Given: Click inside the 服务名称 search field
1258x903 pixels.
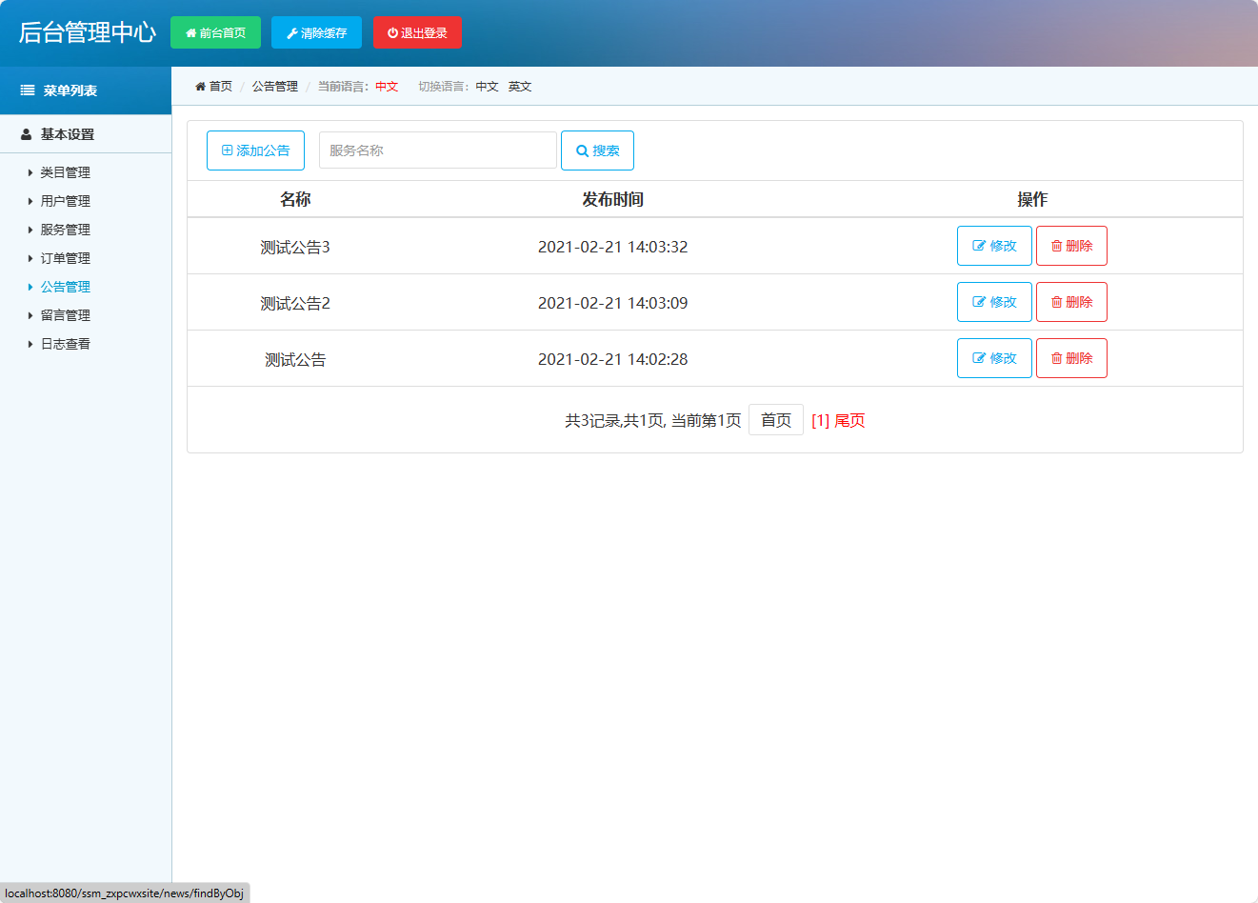Looking at the screenshot, I should click(x=437, y=150).
